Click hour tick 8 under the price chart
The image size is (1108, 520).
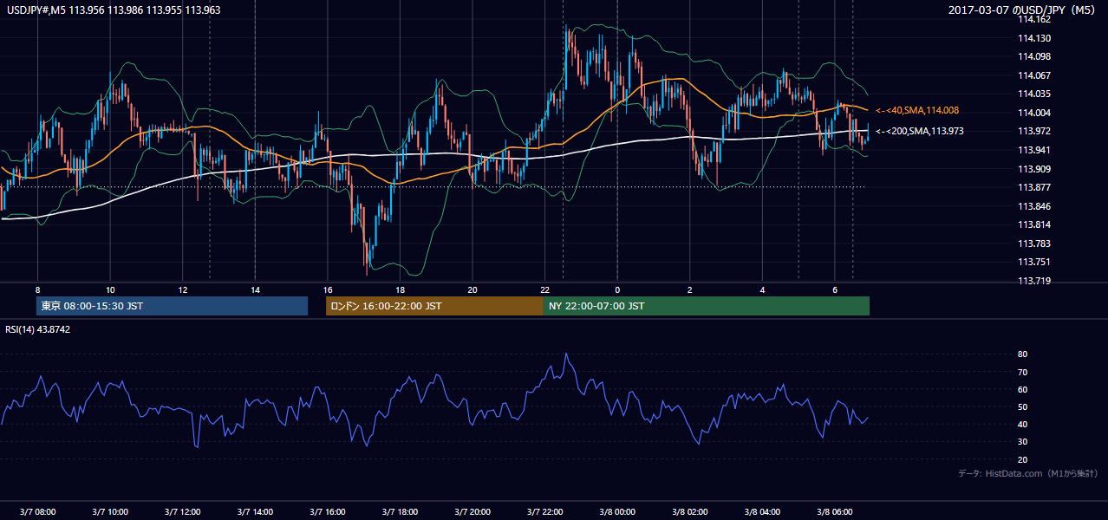tap(37, 289)
